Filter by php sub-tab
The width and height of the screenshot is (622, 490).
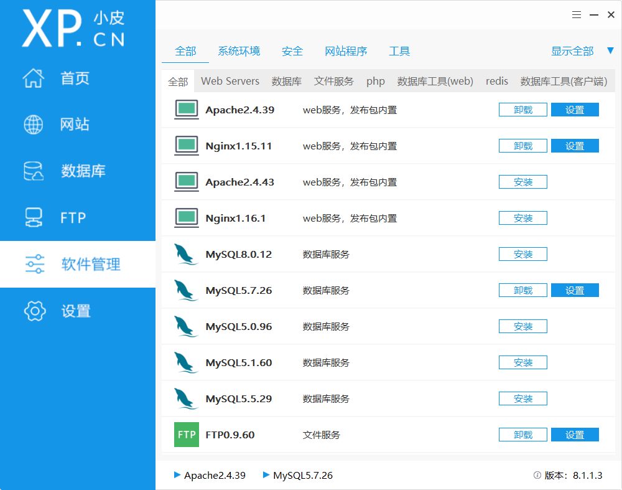pyautogui.click(x=375, y=82)
